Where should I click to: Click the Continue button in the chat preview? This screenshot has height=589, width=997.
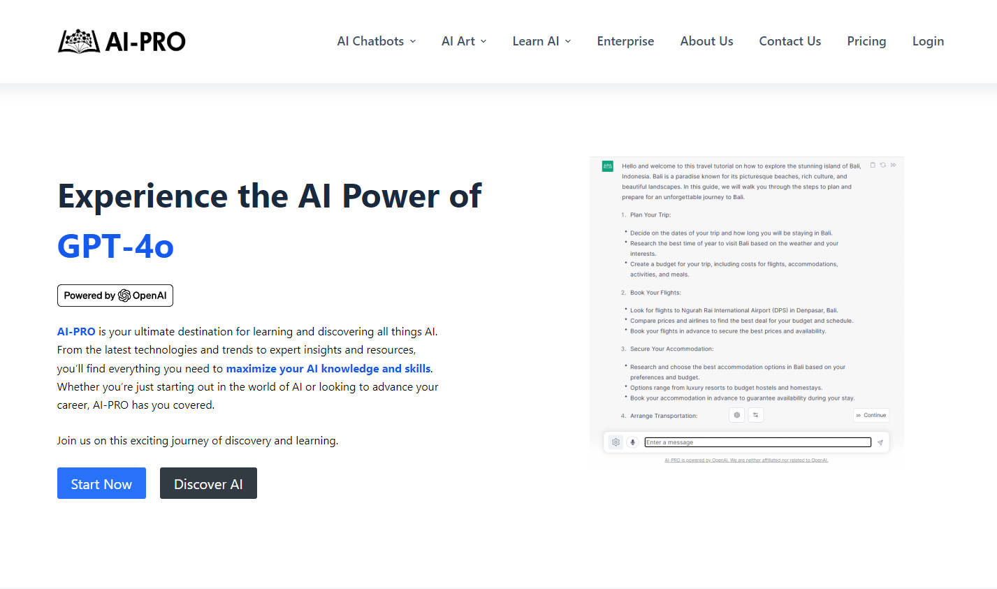pyautogui.click(x=871, y=415)
